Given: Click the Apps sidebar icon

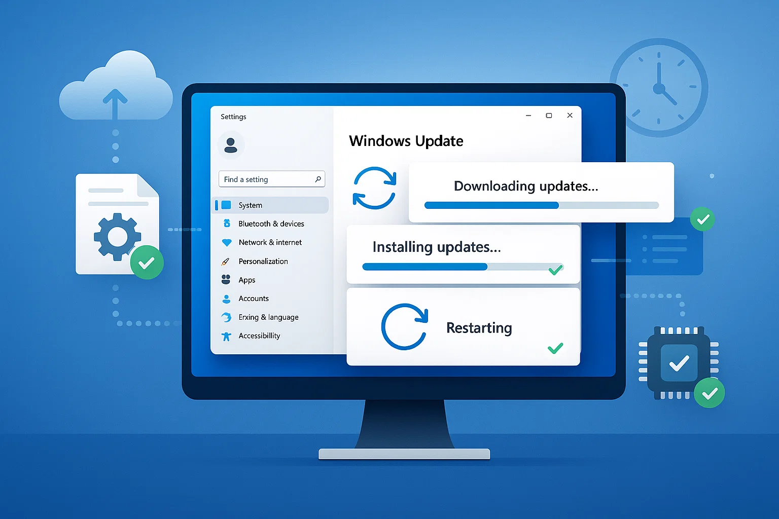Looking at the screenshot, I should coord(227,280).
